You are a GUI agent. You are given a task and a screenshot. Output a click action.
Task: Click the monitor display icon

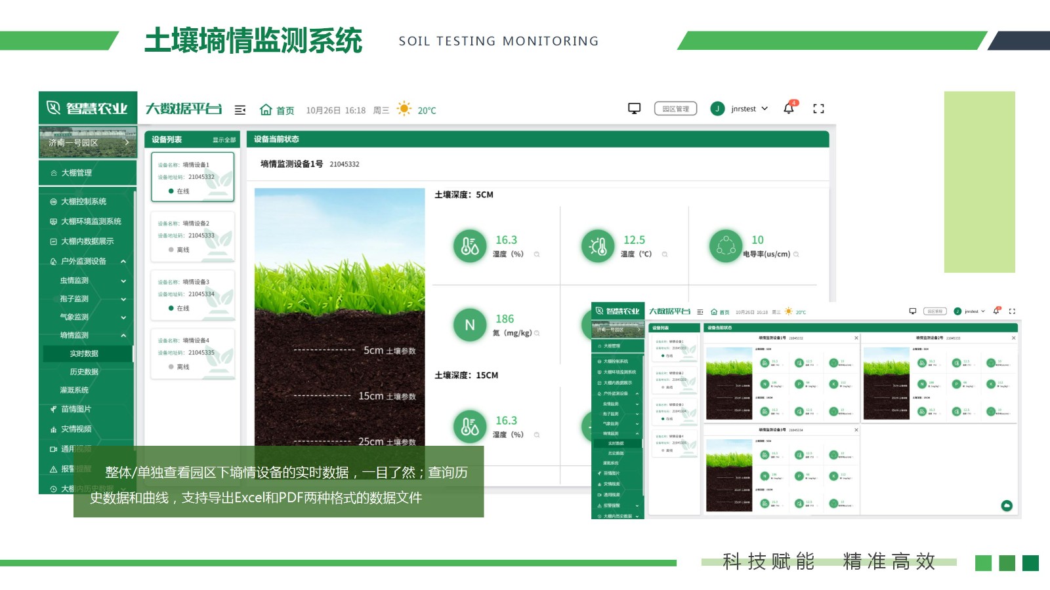[x=634, y=109]
